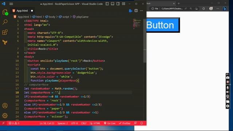The width and height of the screenshot is (233, 131).
Task: Open recorder toolbar settings gear
Action: click(228, 106)
